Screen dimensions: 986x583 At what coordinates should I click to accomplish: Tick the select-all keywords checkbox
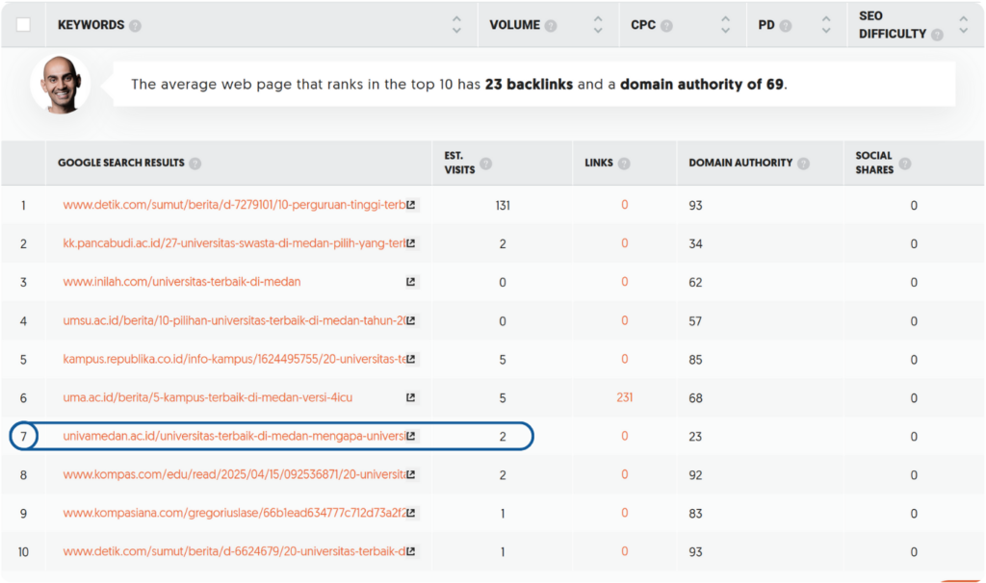pos(23,25)
